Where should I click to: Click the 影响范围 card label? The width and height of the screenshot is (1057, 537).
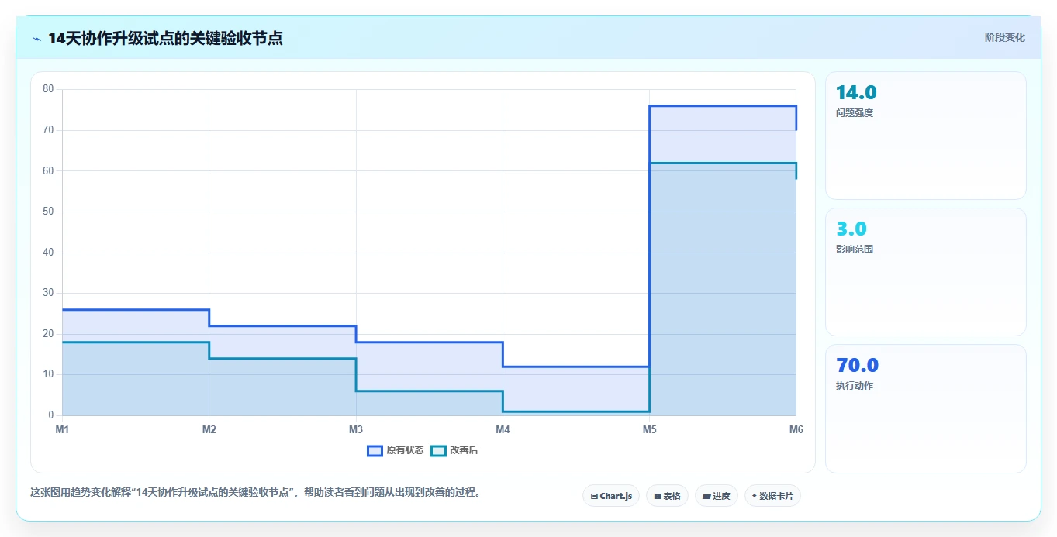pyautogui.click(x=855, y=250)
